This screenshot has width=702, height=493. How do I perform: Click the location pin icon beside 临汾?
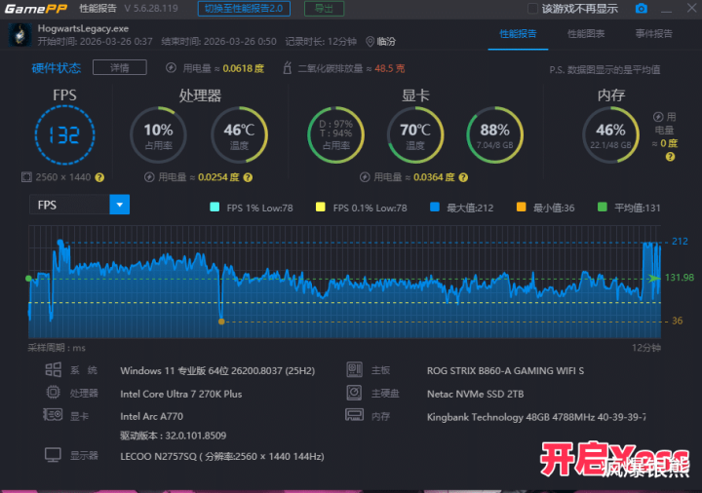coord(370,42)
